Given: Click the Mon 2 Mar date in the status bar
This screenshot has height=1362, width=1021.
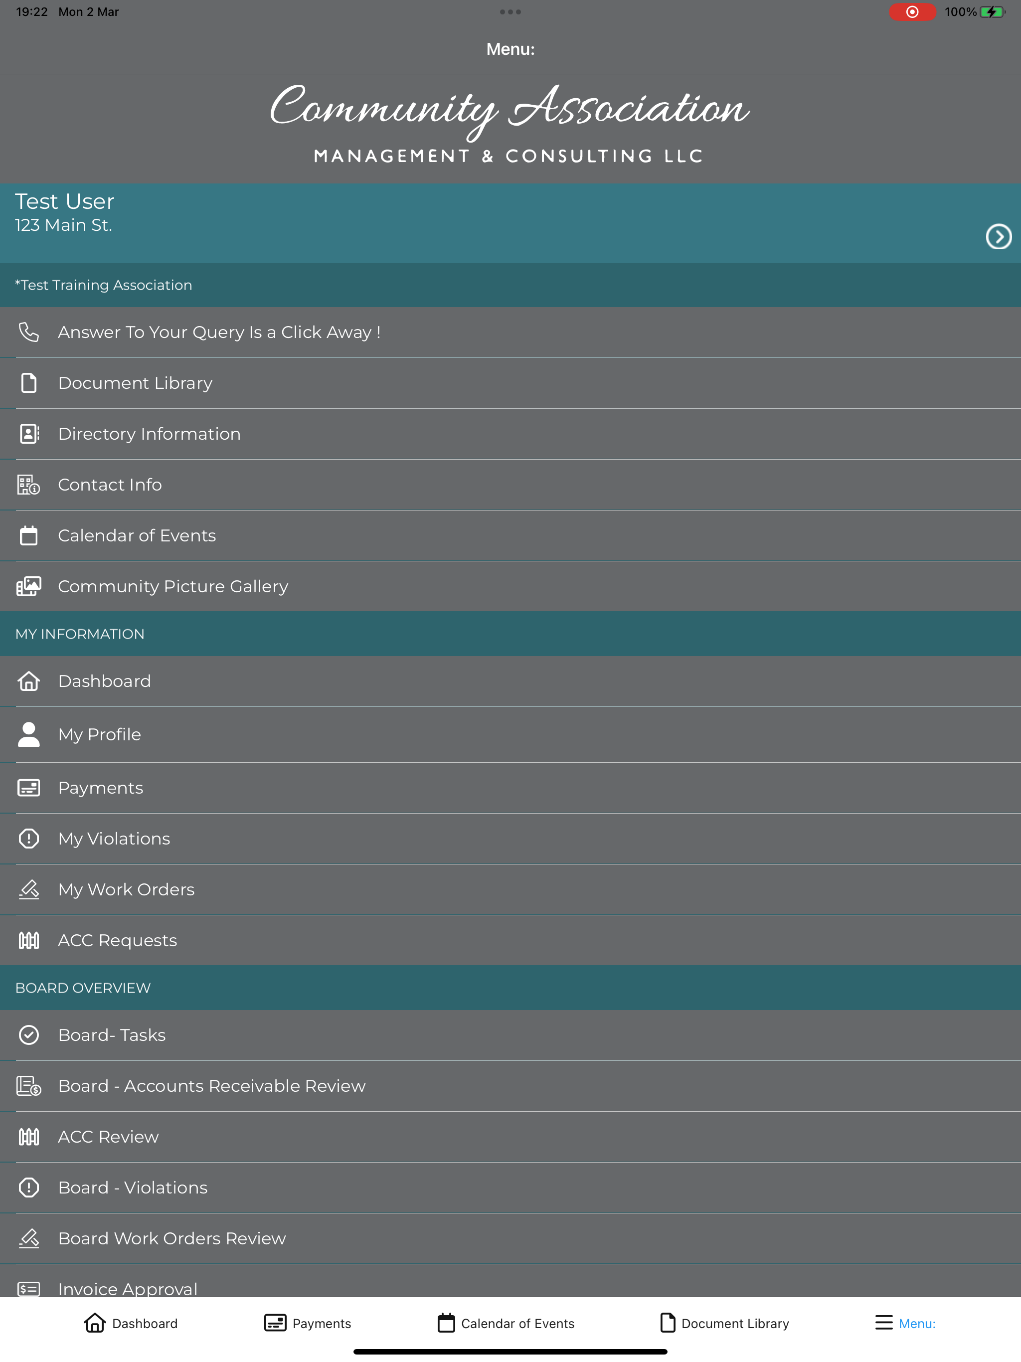Looking at the screenshot, I should [x=89, y=11].
